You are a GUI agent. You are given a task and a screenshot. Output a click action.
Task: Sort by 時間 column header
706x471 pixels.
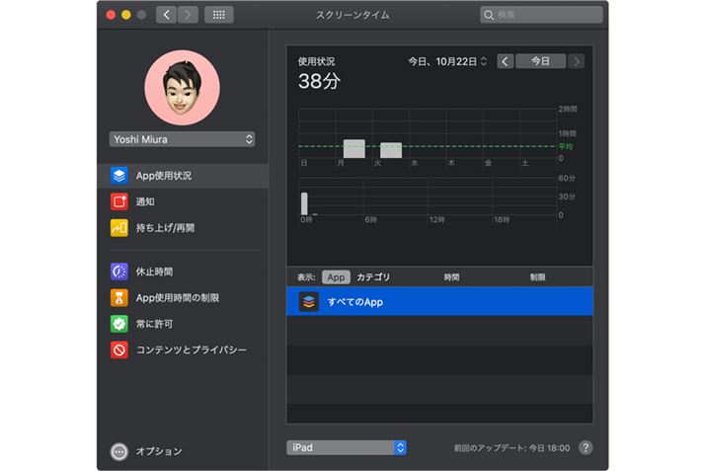pos(451,277)
